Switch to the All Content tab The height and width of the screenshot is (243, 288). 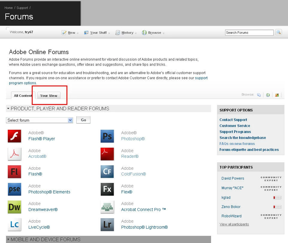[23, 95]
